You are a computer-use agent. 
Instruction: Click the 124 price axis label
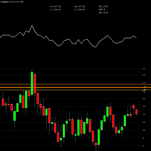[x=144, y=99]
